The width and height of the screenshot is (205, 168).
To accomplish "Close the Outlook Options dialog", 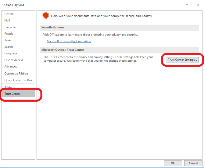I will coord(198,5).
